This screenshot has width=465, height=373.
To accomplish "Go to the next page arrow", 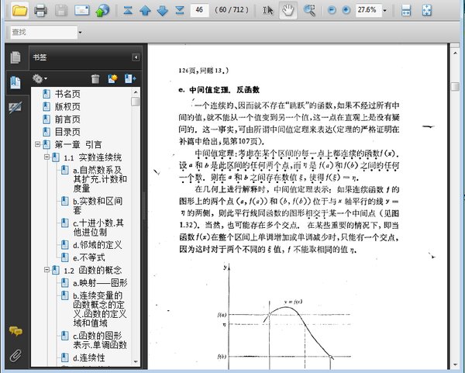I will pyautogui.click(x=162, y=10).
